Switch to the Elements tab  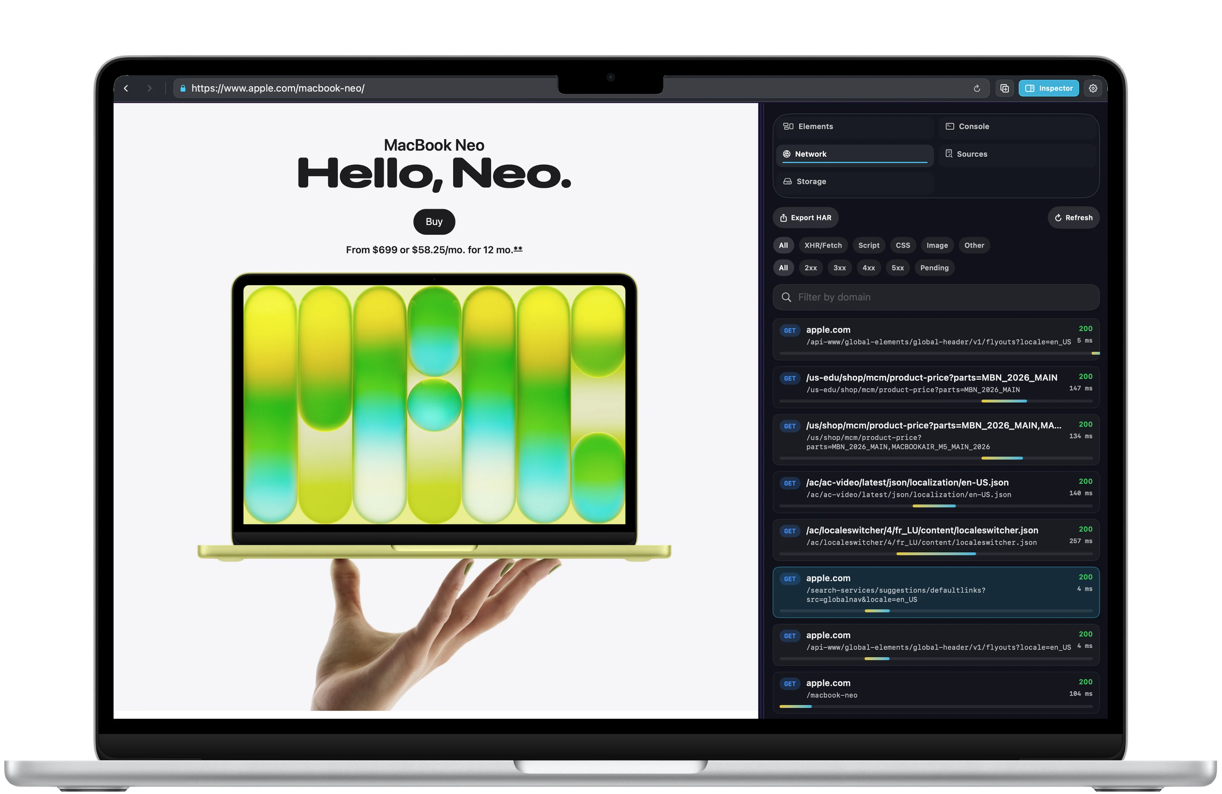point(855,126)
